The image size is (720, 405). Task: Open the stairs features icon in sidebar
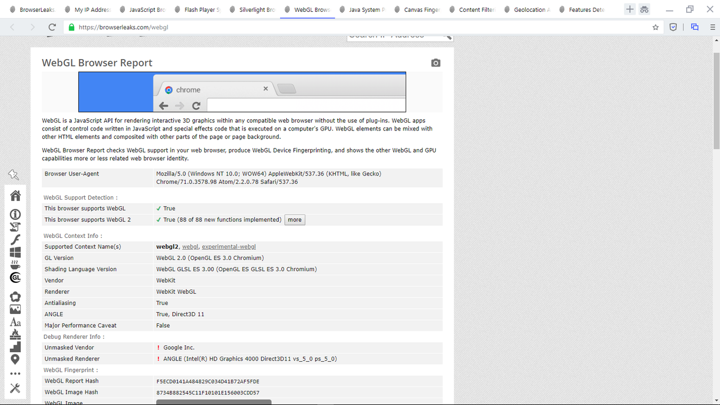[15, 346]
